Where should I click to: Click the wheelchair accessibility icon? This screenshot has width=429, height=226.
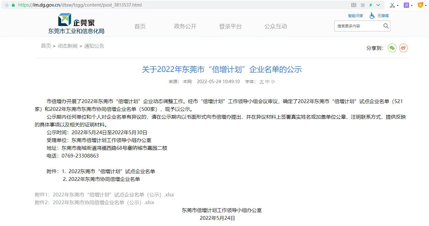point(372,16)
